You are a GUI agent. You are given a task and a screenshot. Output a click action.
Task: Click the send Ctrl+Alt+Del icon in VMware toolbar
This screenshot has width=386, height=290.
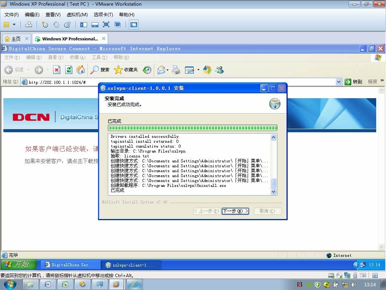pos(29,25)
